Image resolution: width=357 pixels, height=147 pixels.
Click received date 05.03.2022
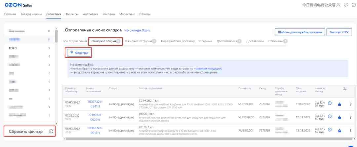(73, 102)
